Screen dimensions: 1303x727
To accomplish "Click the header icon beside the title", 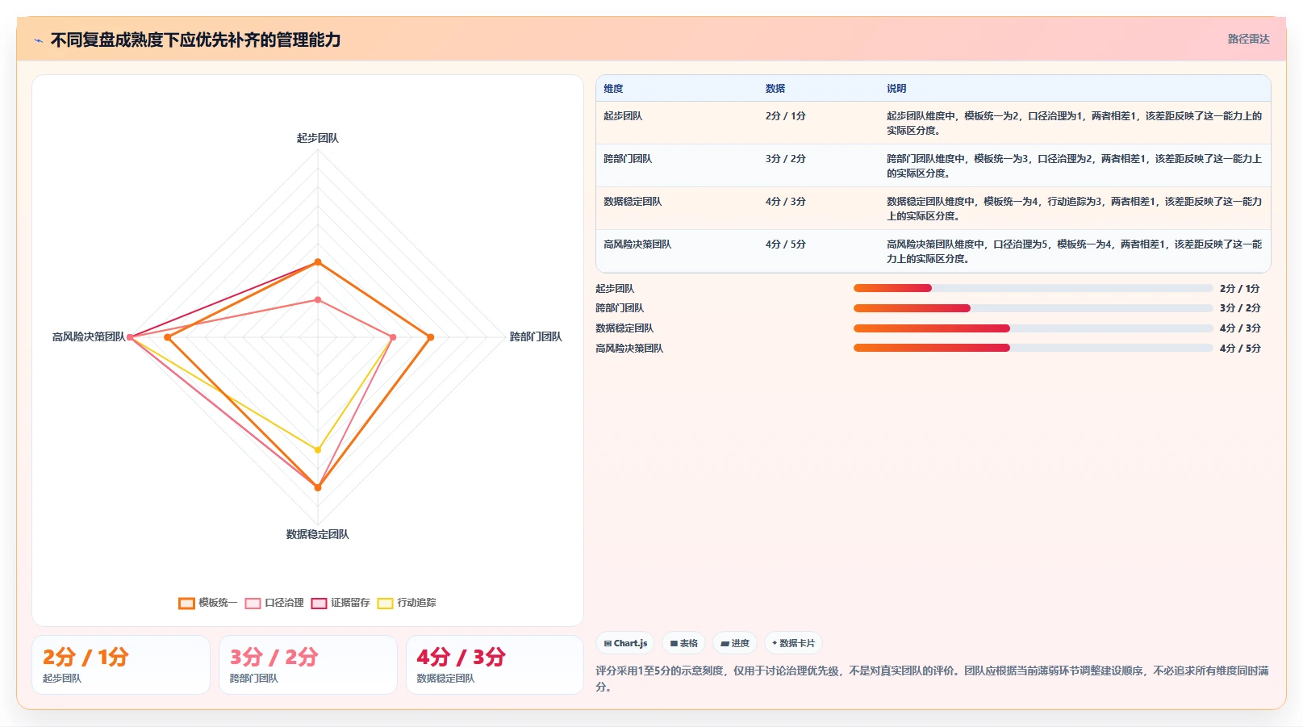I will [x=38, y=40].
